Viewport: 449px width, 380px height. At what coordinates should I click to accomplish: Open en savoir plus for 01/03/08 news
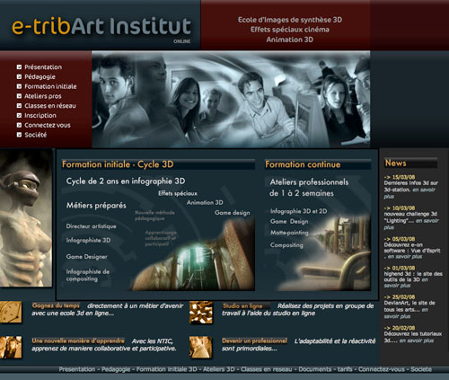406,283
